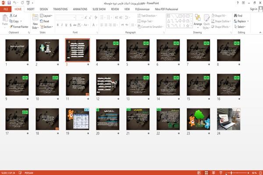Viewport: 263px width, 175px height.
Task: Open the FILE tab
Action: coord(6,9)
